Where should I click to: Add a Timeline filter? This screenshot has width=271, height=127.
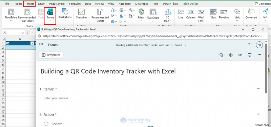224,14
